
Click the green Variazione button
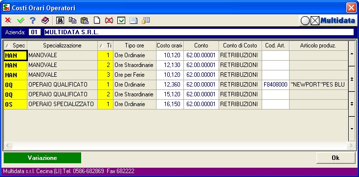coord(43,158)
